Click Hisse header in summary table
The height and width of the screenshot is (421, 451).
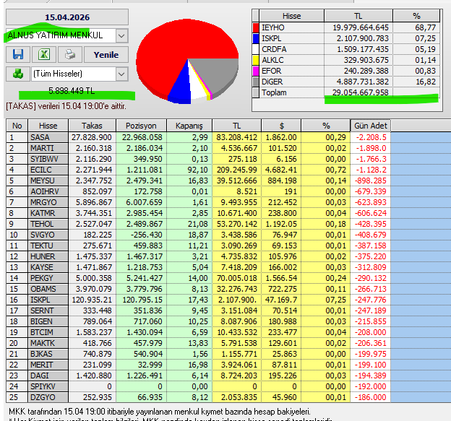291,16
